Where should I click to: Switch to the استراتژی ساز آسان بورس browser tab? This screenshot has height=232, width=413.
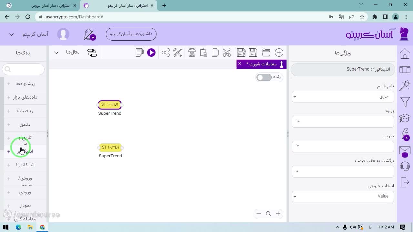point(42,5)
